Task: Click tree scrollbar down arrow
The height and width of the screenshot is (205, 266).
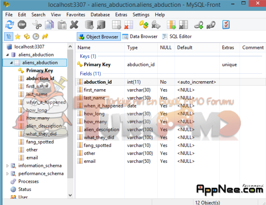Action: point(70,195)
